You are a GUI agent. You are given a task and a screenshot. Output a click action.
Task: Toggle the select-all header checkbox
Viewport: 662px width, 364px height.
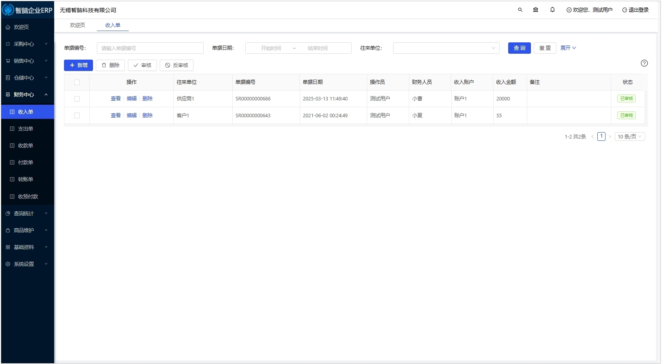tap(77, 82)
